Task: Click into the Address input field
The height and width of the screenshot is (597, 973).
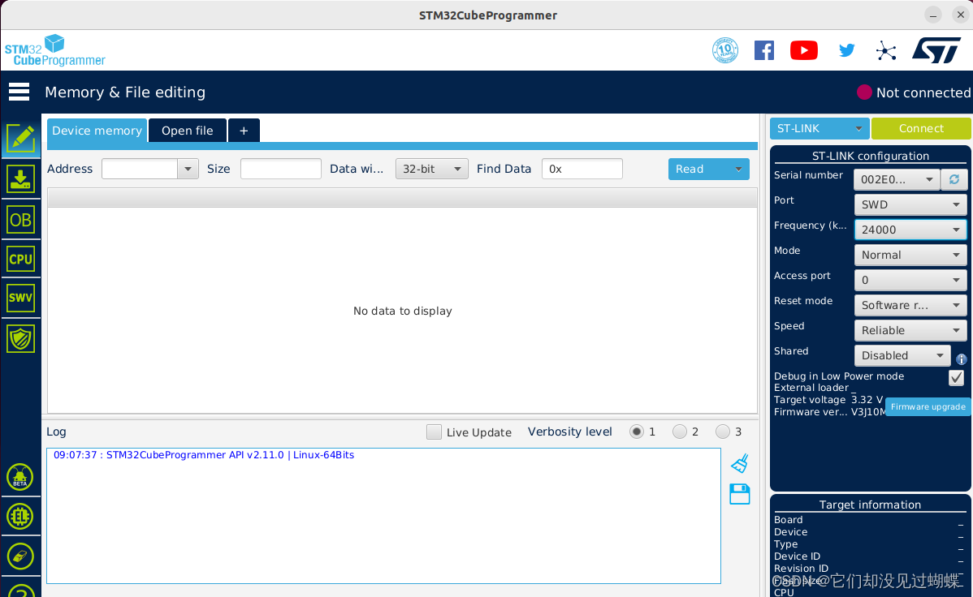Action: (140, 169)
